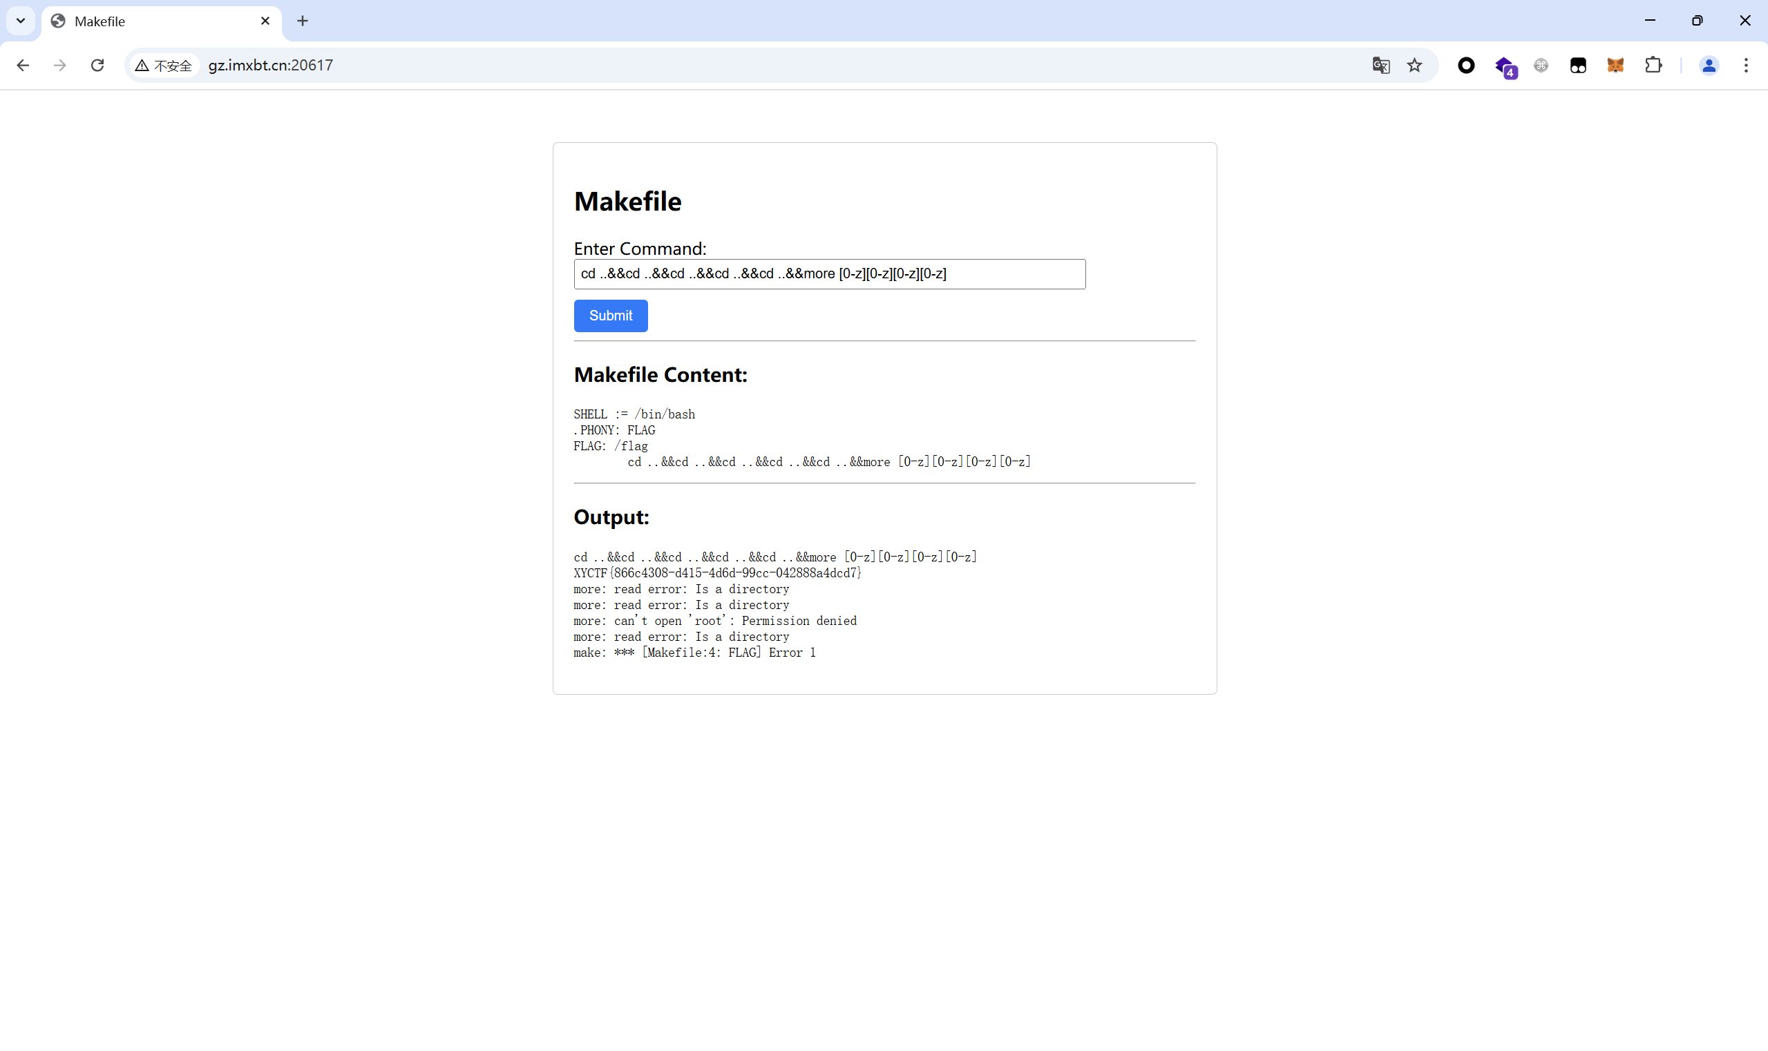Screen dimensions: 1768x1051
Task: Open the Tampermonkey extension icon
Action: tap(1578, 65)
